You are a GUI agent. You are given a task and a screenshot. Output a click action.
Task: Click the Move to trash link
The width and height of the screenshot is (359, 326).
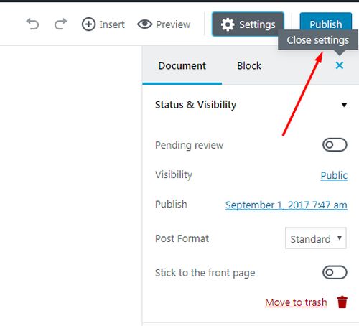(296, 302)
